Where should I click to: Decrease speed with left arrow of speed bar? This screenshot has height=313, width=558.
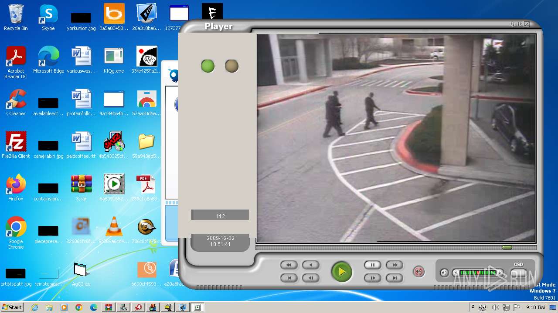(x=456, y=273)
